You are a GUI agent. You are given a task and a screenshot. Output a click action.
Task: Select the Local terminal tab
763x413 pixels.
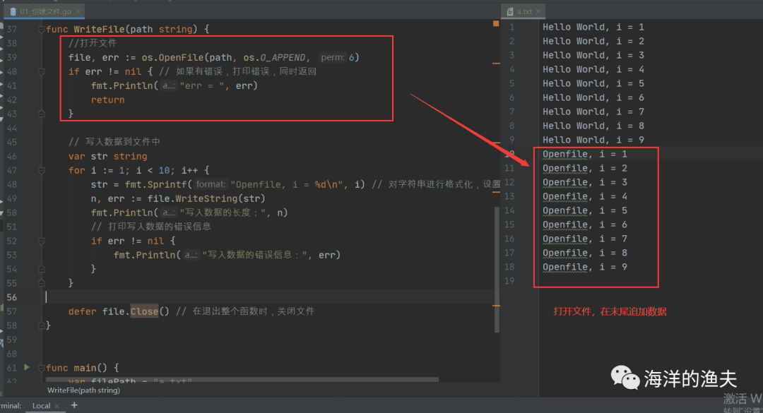pos(42,406)
